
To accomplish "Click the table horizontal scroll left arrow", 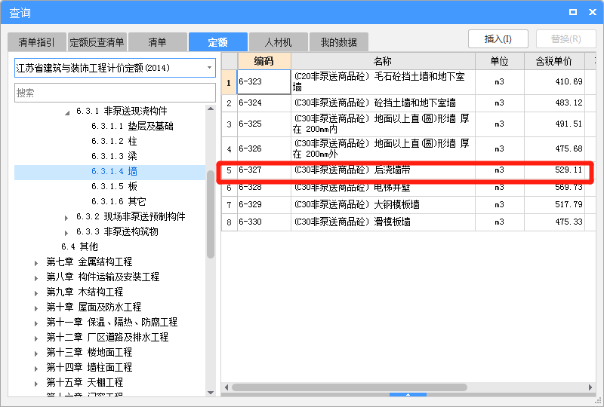I will coord(226,387).
